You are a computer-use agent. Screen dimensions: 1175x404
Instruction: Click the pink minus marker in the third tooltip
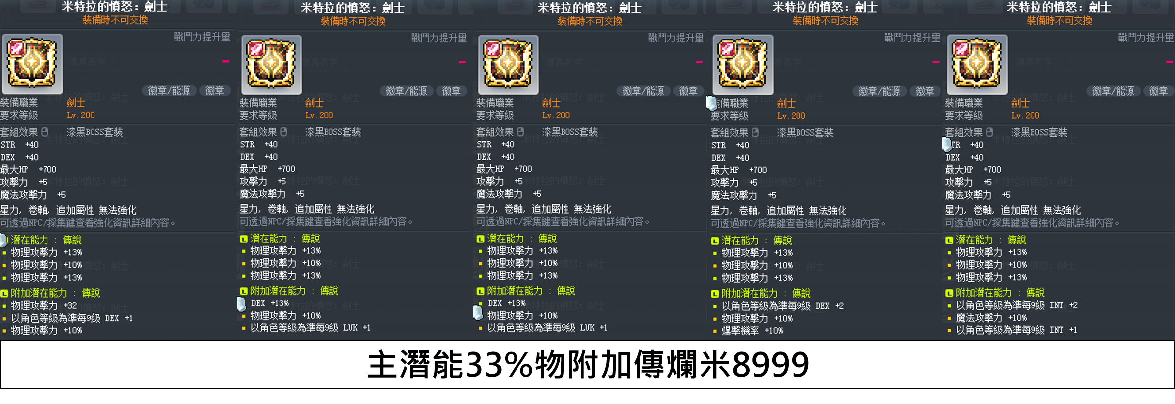click(699, 62)
